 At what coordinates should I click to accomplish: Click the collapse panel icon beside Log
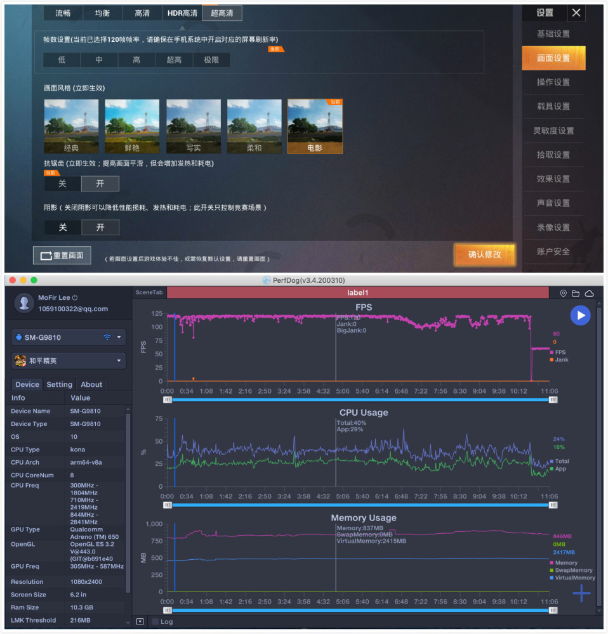pyautogui.click(x=140, y=621)
